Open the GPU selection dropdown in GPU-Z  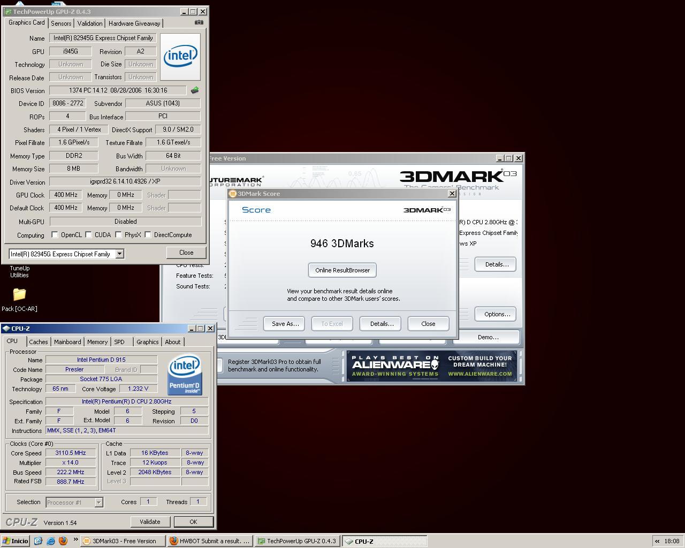tap(120, 254)
